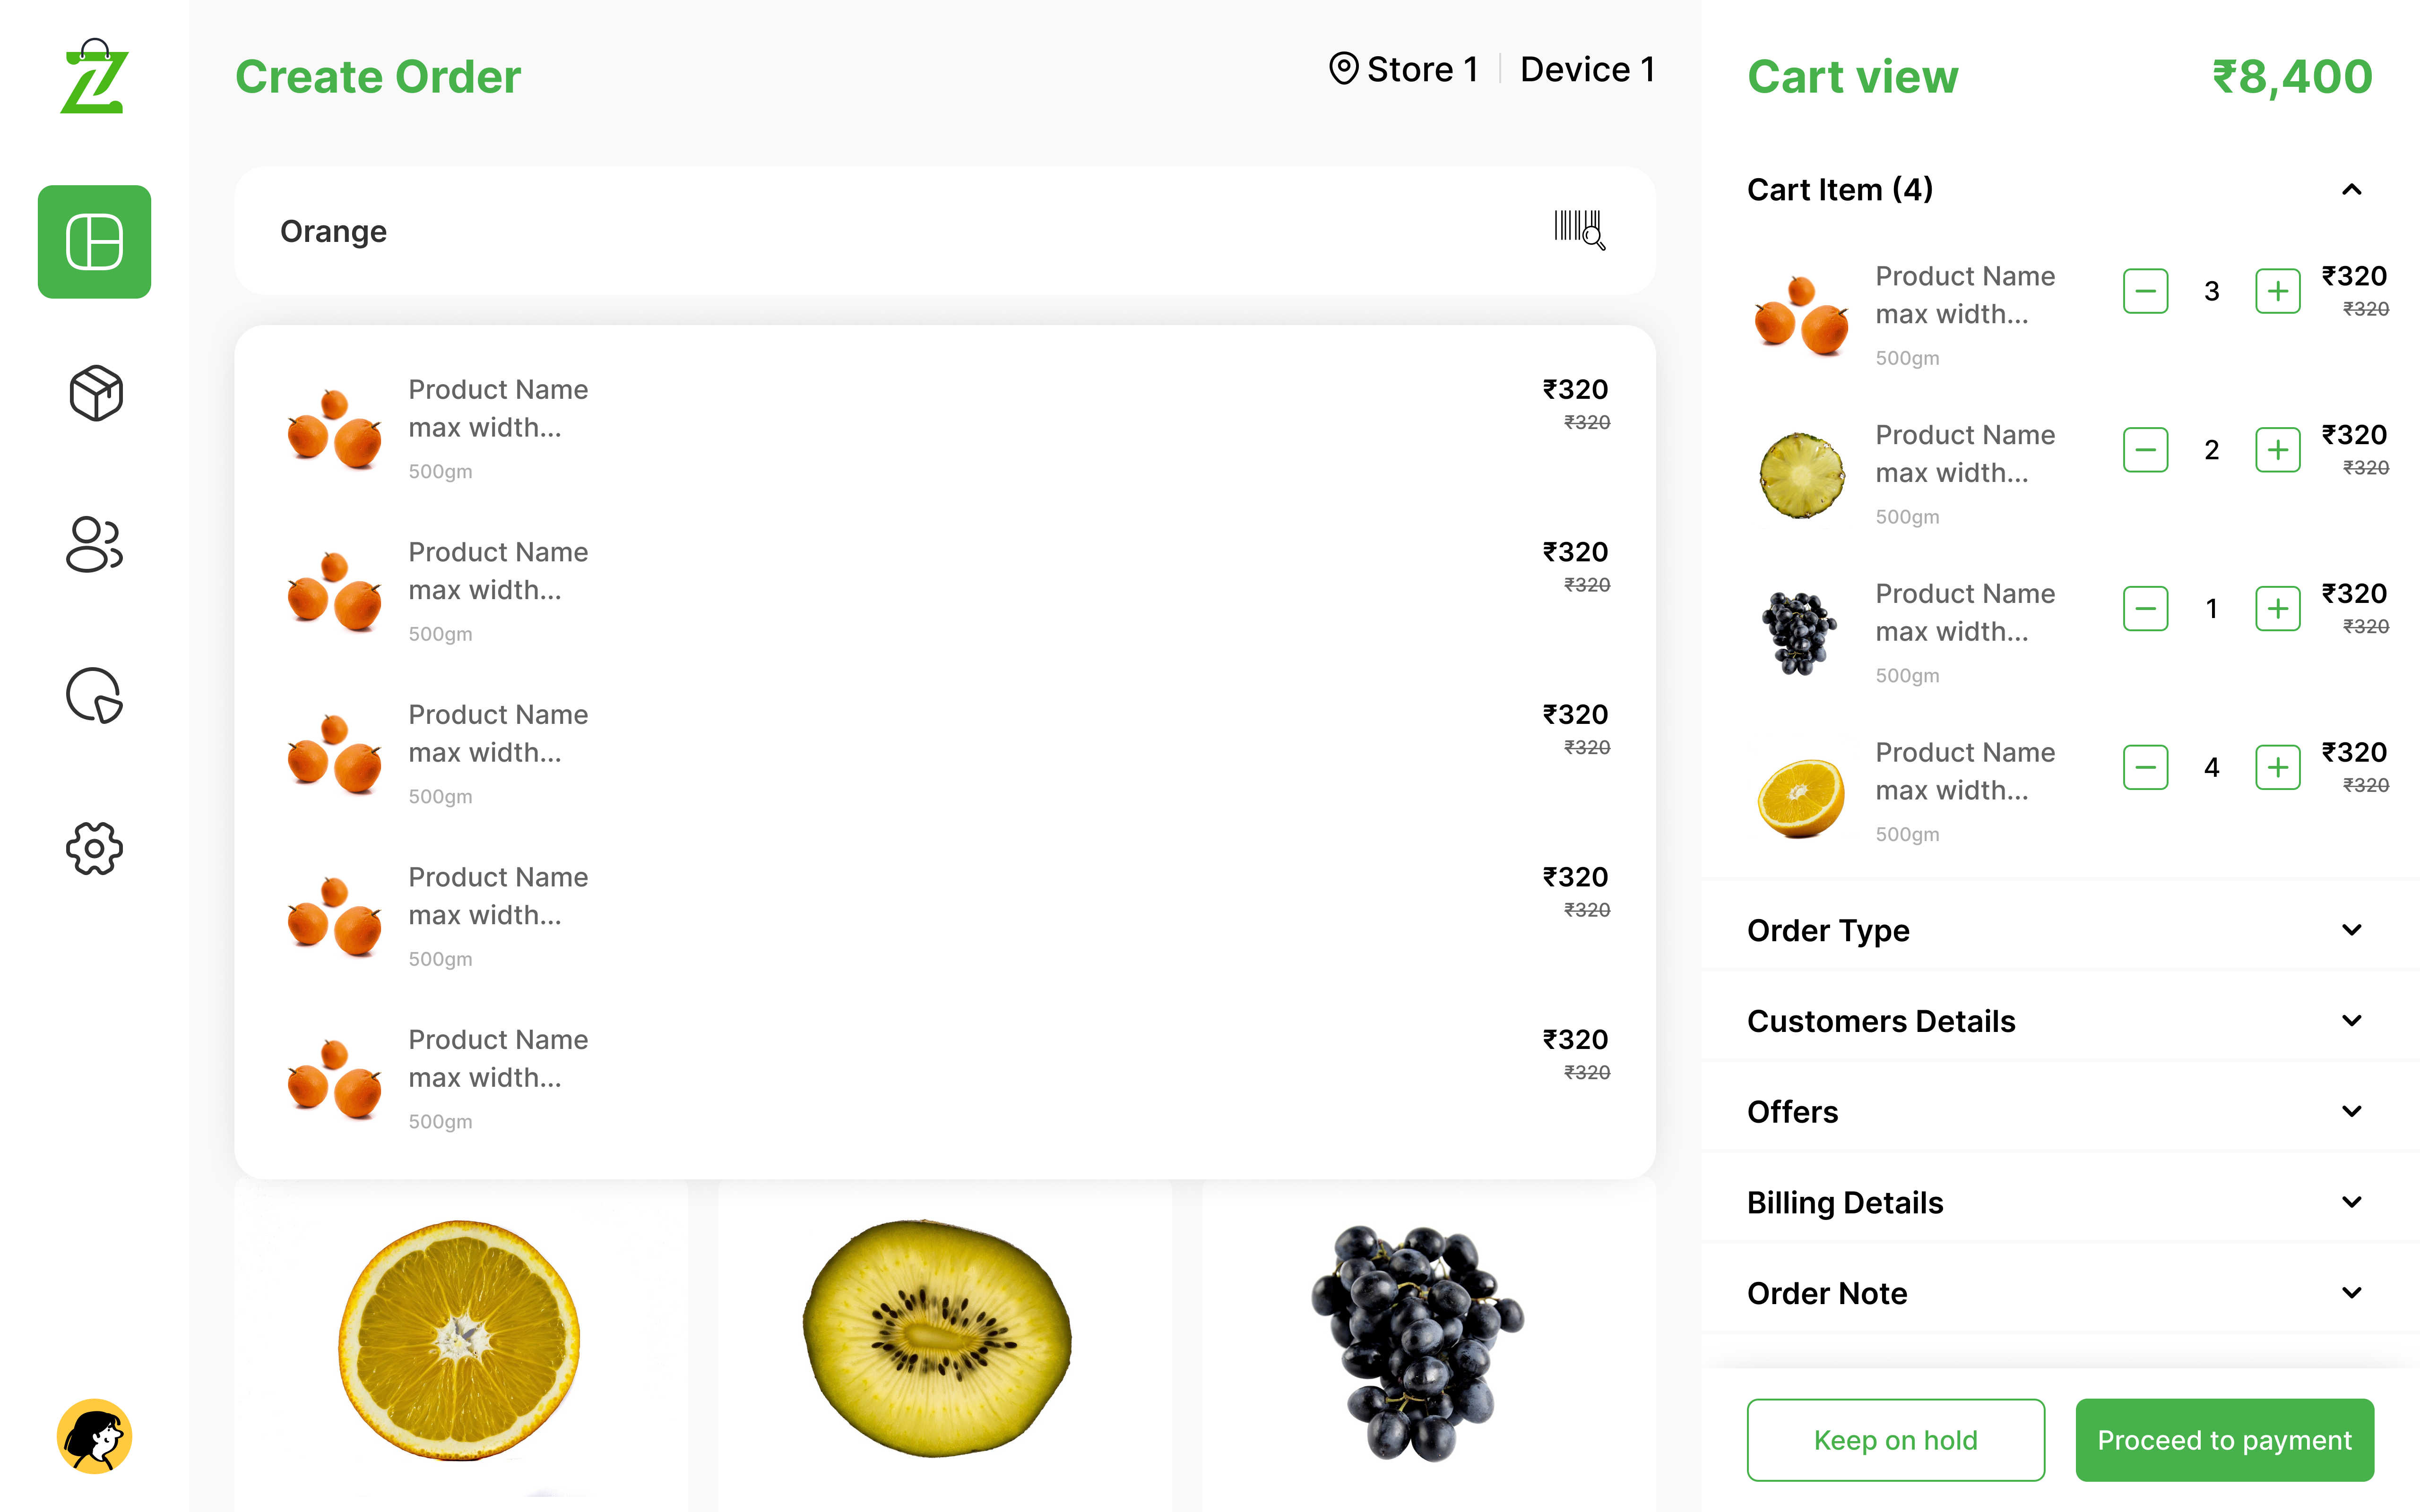Image resolution: width=2420 pixels, height=1512 pixels.
Task: Expand the Billing Details section
Action: coord(2351,1202)
